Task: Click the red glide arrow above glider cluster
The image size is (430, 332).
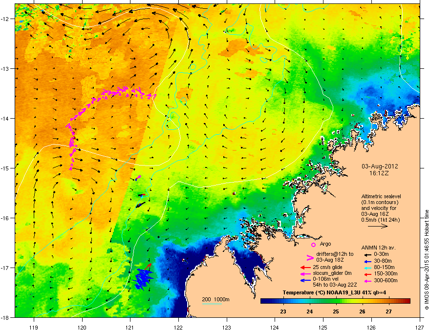Action: click(148, 266)
